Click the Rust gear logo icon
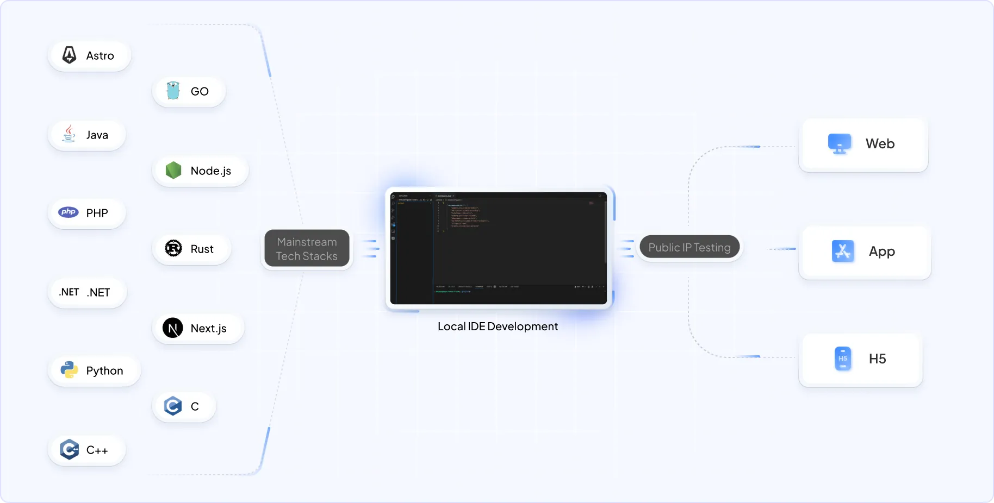This screenshot has width=994, height=503. (x=173, y=249)
